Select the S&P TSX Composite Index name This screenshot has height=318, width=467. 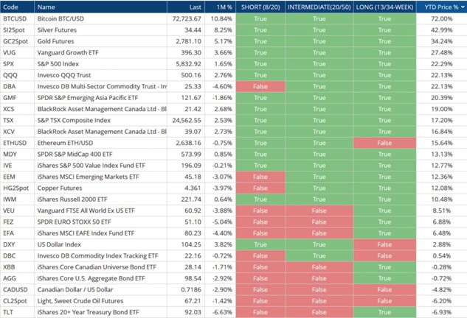[100, 121]
